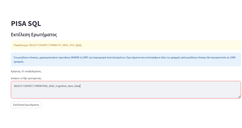
Task: Click the Εκτέλεση Ερωτήματος button
Action: pos(26,105)
